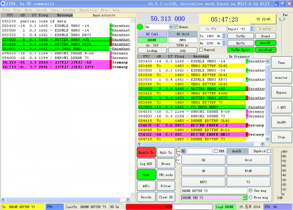
Task: Step the Report -21 spinner
Action: pos(251,29)
